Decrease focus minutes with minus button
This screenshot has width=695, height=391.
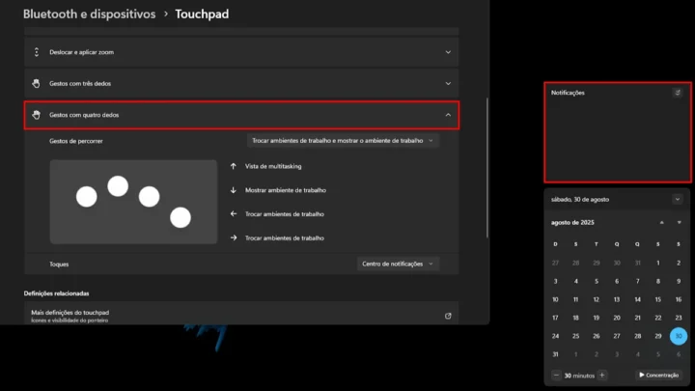click(557, 375)
